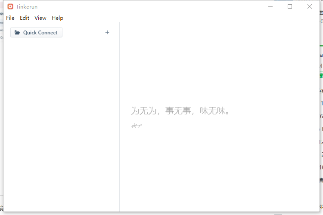Click the "Quick Connect" label text
The height and width of the screenshot is (215, 323).
40,33
